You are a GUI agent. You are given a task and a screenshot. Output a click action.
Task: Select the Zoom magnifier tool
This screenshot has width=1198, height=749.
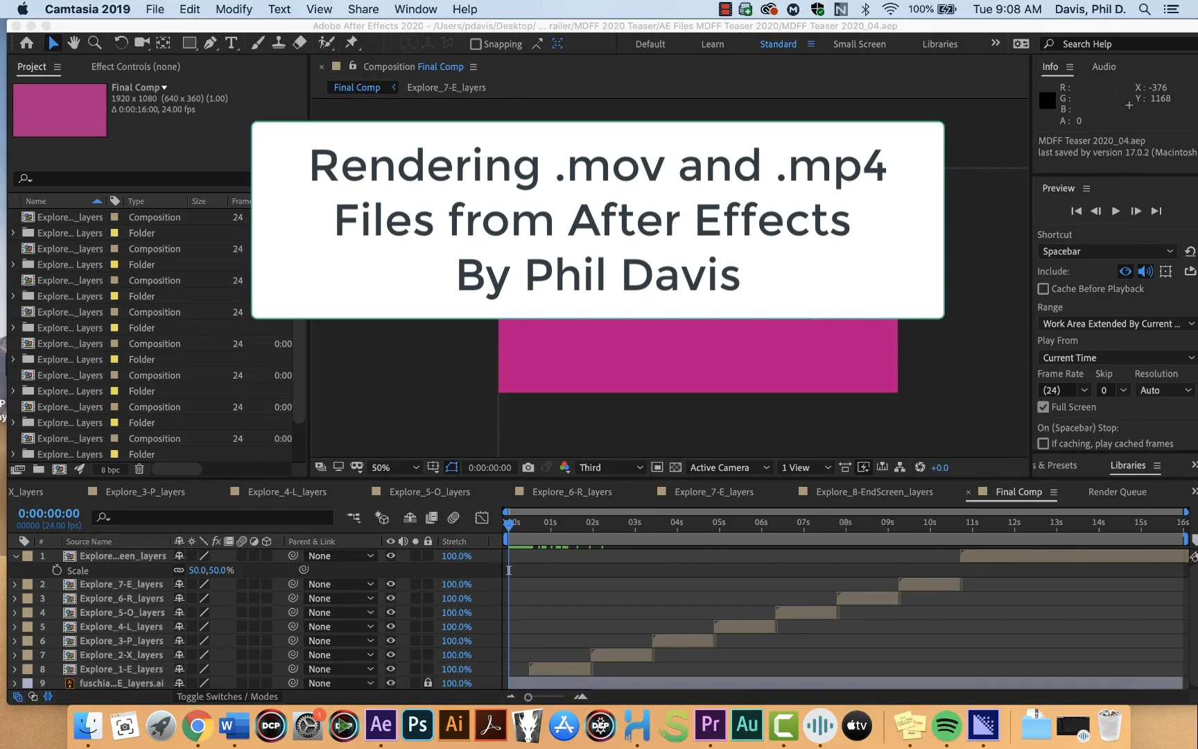95,43
